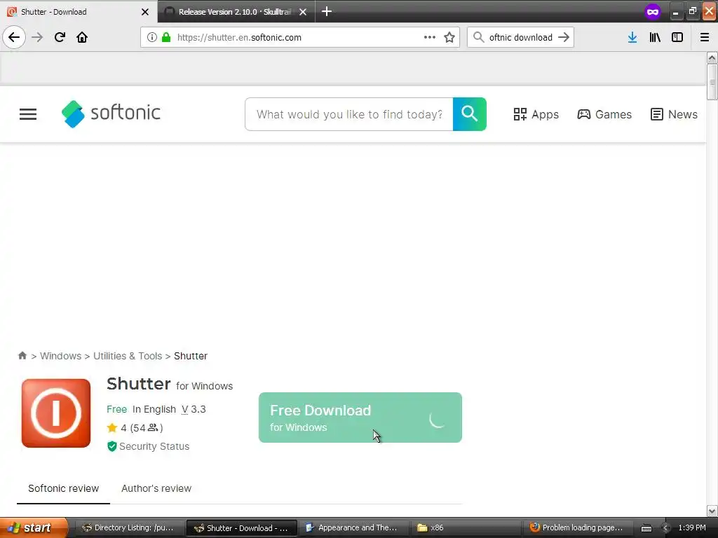Open the Firefox downloads panel
This screenshot has height=538, width=718.
click(x=632, y=37)
